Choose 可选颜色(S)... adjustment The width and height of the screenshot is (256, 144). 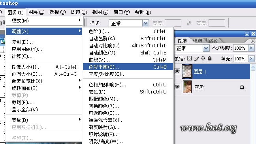click(x=128, y=113)
